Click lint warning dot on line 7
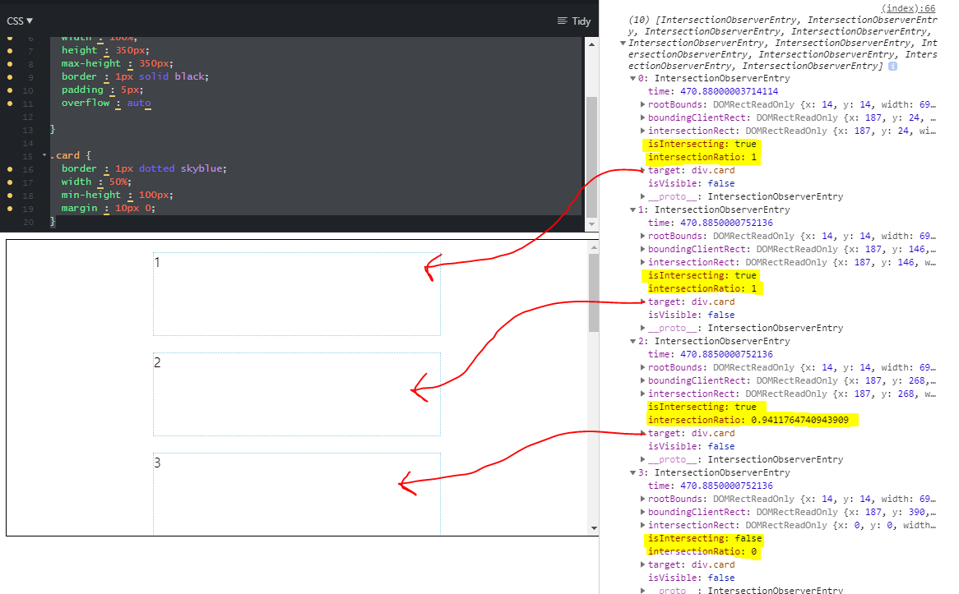 (10, 51)
